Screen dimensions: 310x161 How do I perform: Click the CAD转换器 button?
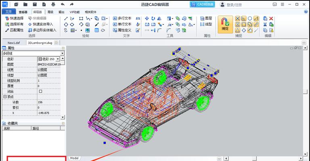[203, 4]
